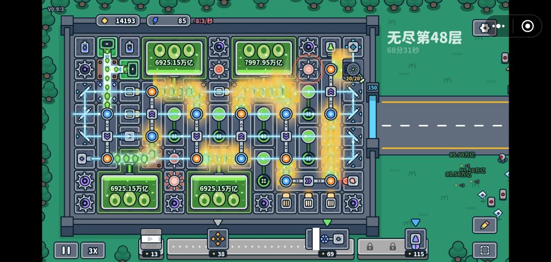Image resolution: width=551 pixels, height=262 pixels.
Task: Select the battery tile in top-left corner
Action: click(x=85, y=47)
